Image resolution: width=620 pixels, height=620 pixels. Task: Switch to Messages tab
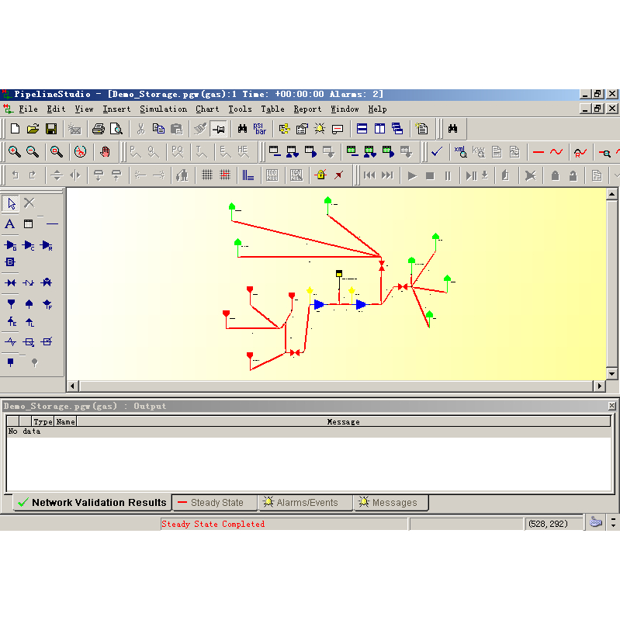coord(391,503)
